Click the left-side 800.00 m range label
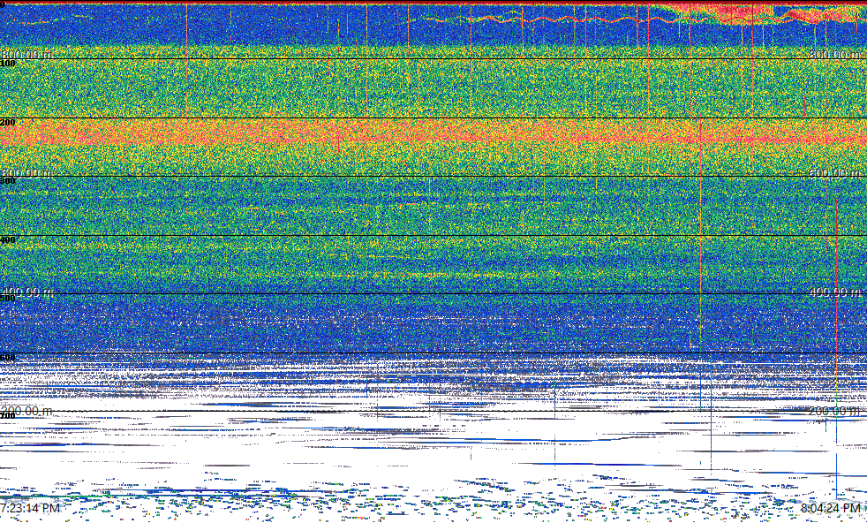Viewport: 867px width, 523px height. 26,54
